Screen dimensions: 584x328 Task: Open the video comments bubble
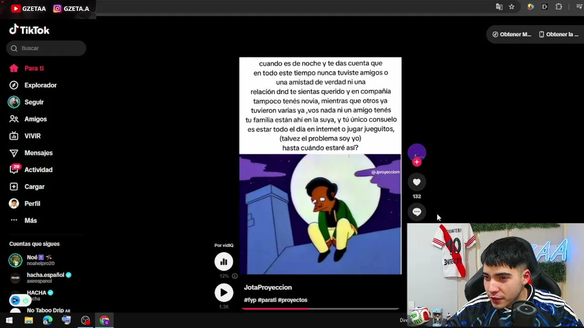[x=417, y=212]
